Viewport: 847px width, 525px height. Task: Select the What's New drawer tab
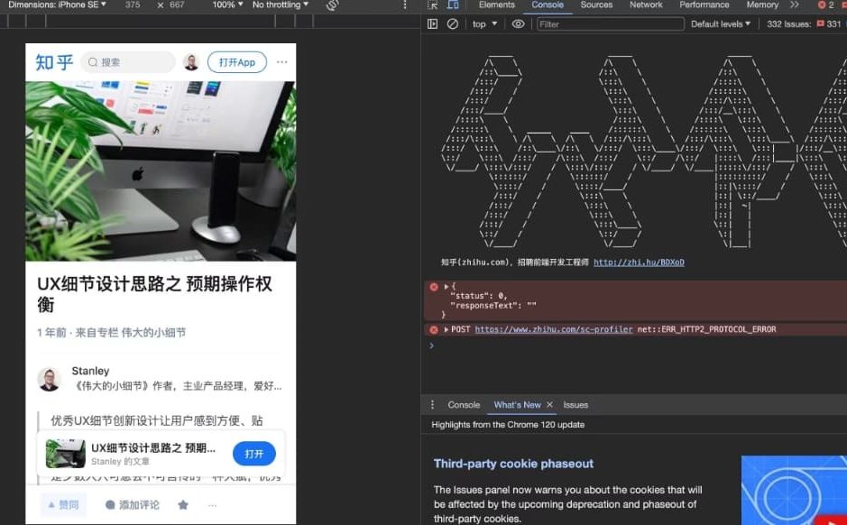[517, 405]
